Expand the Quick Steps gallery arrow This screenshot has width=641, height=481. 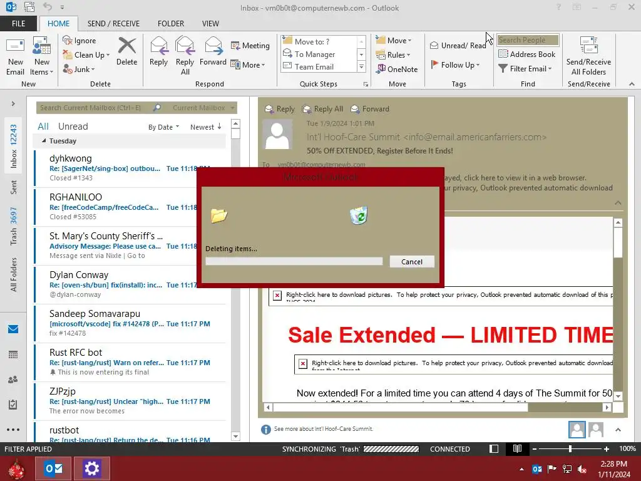point(361,66)
